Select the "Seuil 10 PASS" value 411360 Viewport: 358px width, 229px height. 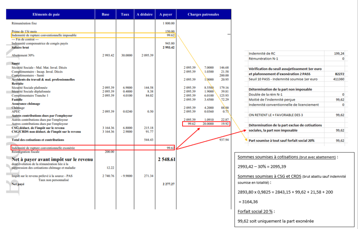pyautogui.click(x=339, y=79)
